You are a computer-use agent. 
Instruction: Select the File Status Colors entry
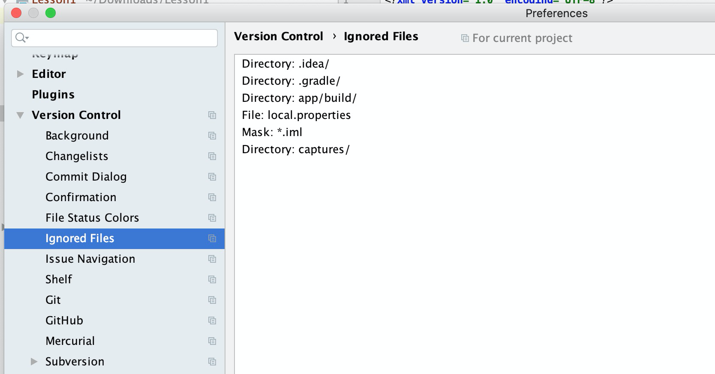(92, 217)
